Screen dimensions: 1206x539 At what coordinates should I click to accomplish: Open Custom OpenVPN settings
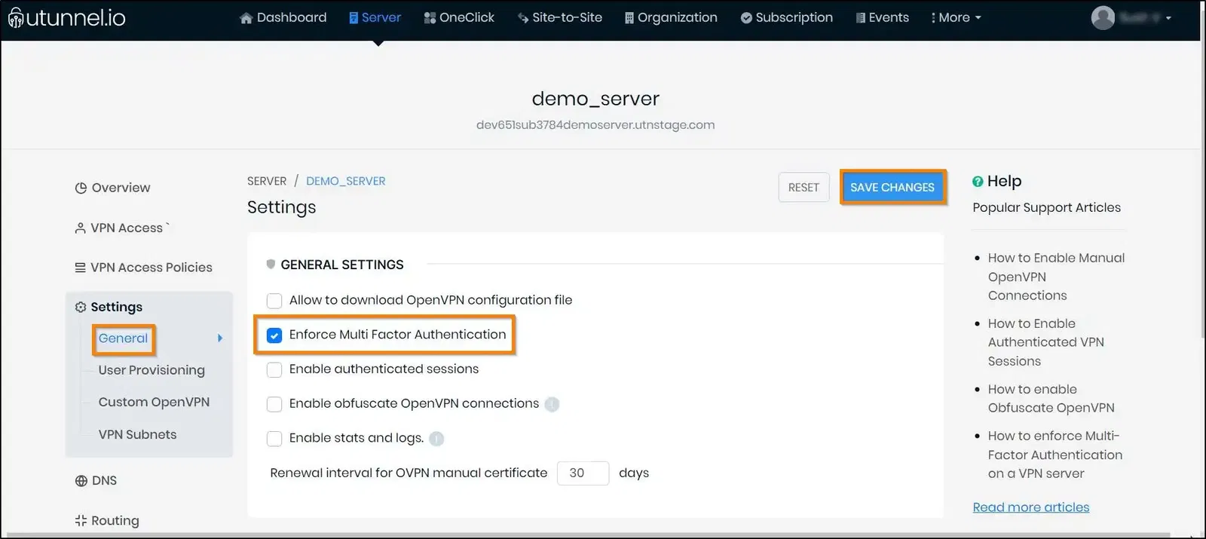[x=154, y=403]
